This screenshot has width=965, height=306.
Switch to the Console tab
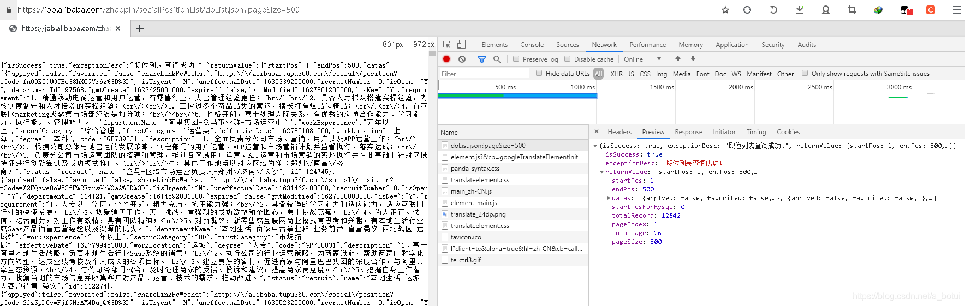[532, 45]
